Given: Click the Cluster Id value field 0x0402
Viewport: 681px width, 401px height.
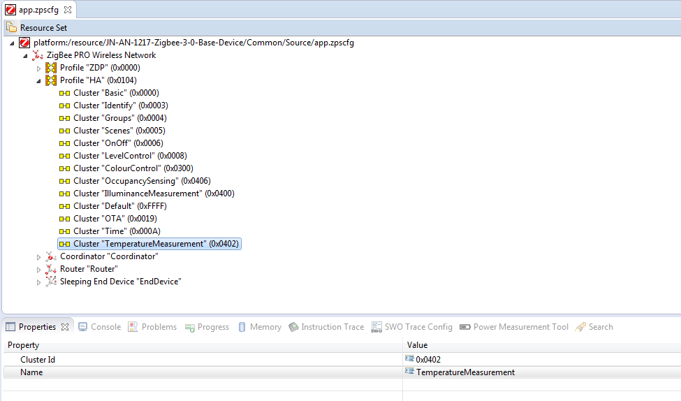Looking at the screenshot, I should click(x=428, y=359).
